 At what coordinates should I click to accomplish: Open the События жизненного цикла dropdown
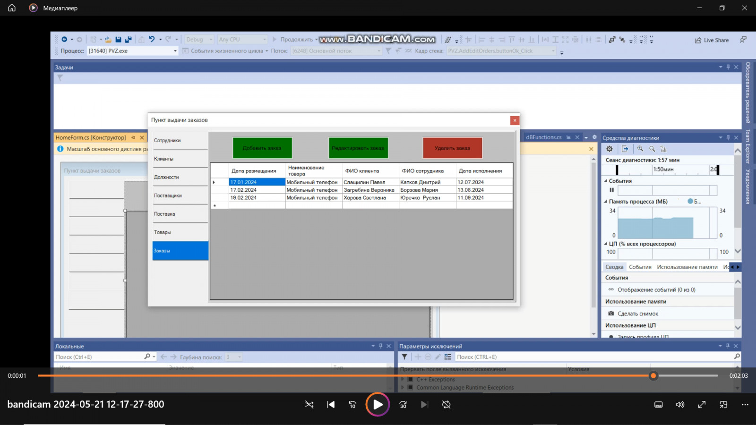[225, 51]
